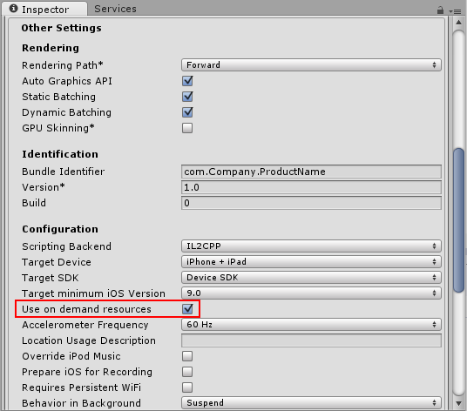This screenshot has width=467, height=411.
Task: Toggle Dynamic Batching off
Action: pos(187,112)
